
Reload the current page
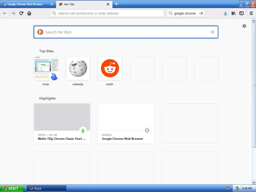tap(21, 13)
